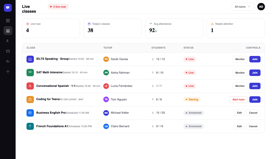Click the Live status of IELTS Speaking

[x=190, y=59]
